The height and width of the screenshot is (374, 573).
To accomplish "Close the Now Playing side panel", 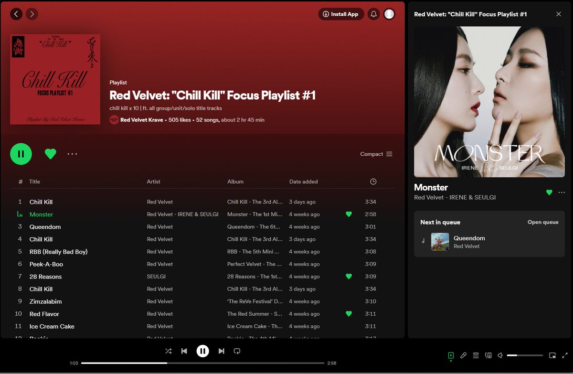I will pyautogui.click(x=559, y=14).
